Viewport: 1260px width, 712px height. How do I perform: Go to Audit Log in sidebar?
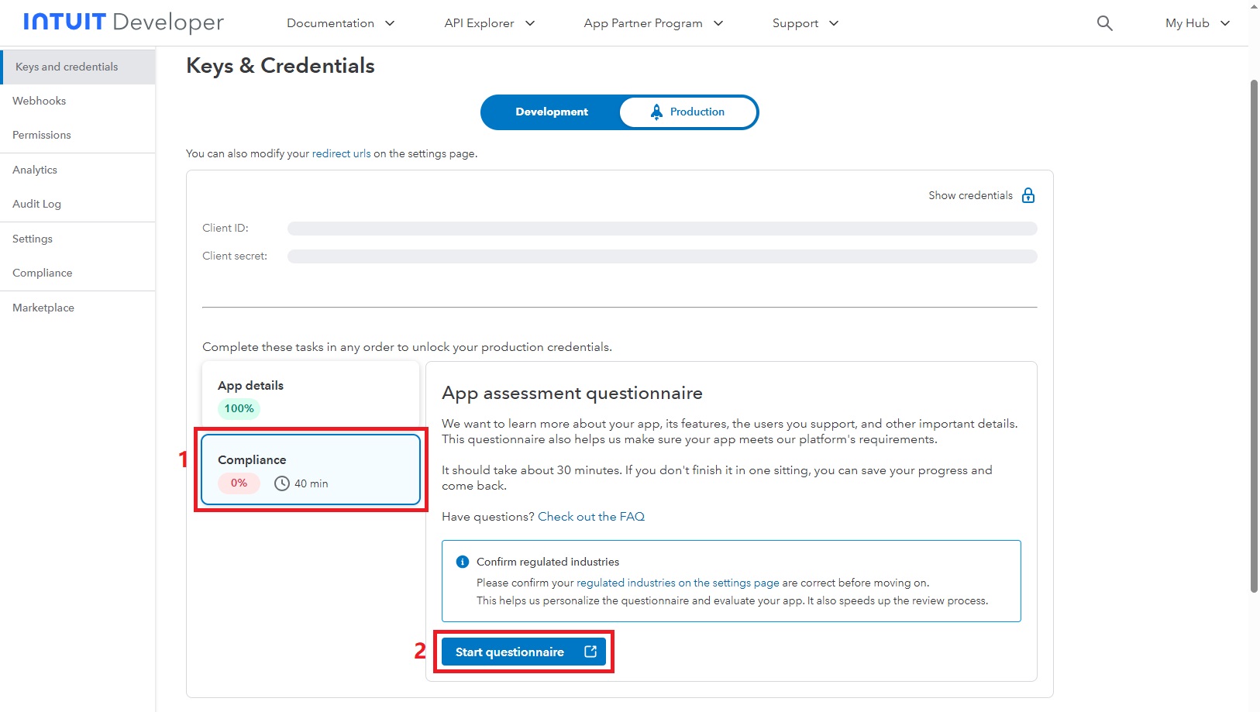36,204
